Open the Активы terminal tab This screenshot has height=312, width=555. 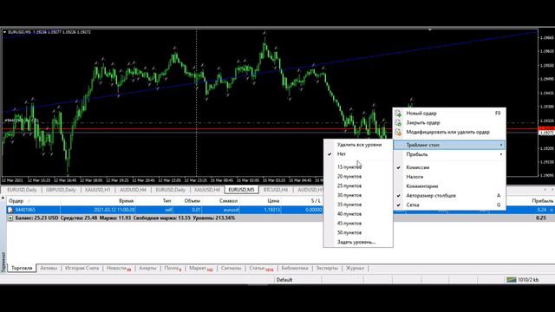[x=49, y=268]
